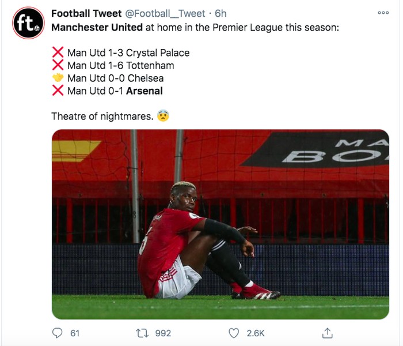Click the 61 replies count
Image resolution: width=403 pixels, height=346 pixels.
tap(74, 333)
